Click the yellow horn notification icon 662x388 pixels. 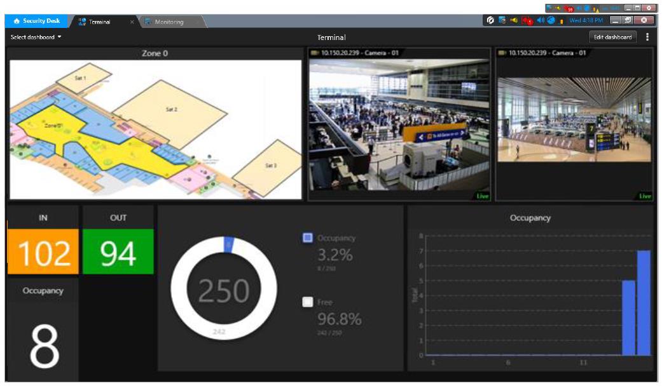pos(514,20)
